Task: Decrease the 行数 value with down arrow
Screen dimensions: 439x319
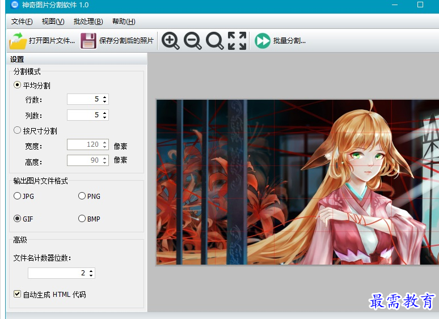Action: click(105, 101)
